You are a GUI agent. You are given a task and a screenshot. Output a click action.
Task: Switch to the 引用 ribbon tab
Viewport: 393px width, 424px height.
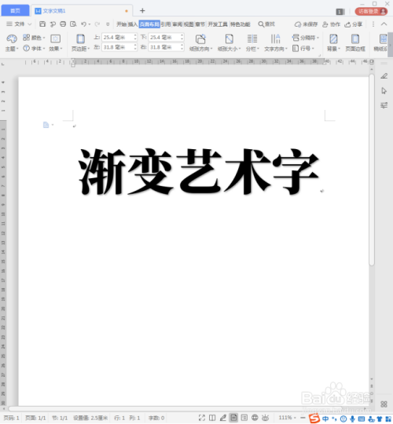(x=166, y=24)
